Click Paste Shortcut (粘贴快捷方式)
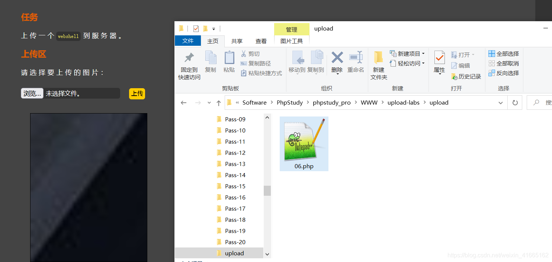Screen dimensions: 552x262 [261, 73]
